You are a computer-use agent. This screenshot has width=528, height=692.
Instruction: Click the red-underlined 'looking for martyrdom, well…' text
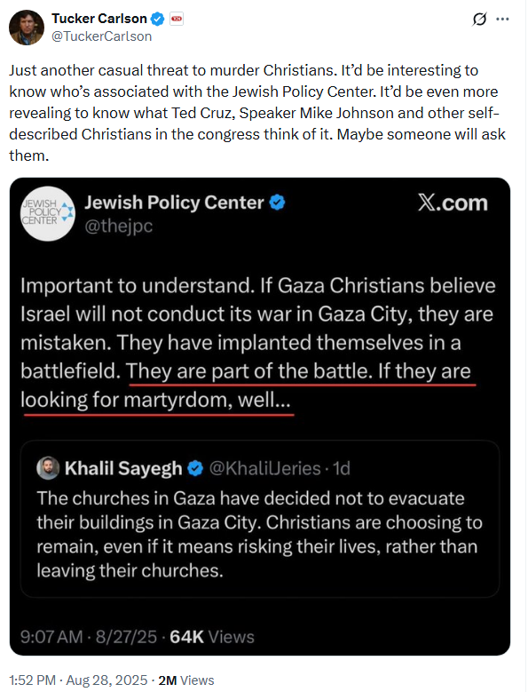[x=155, y=400]
